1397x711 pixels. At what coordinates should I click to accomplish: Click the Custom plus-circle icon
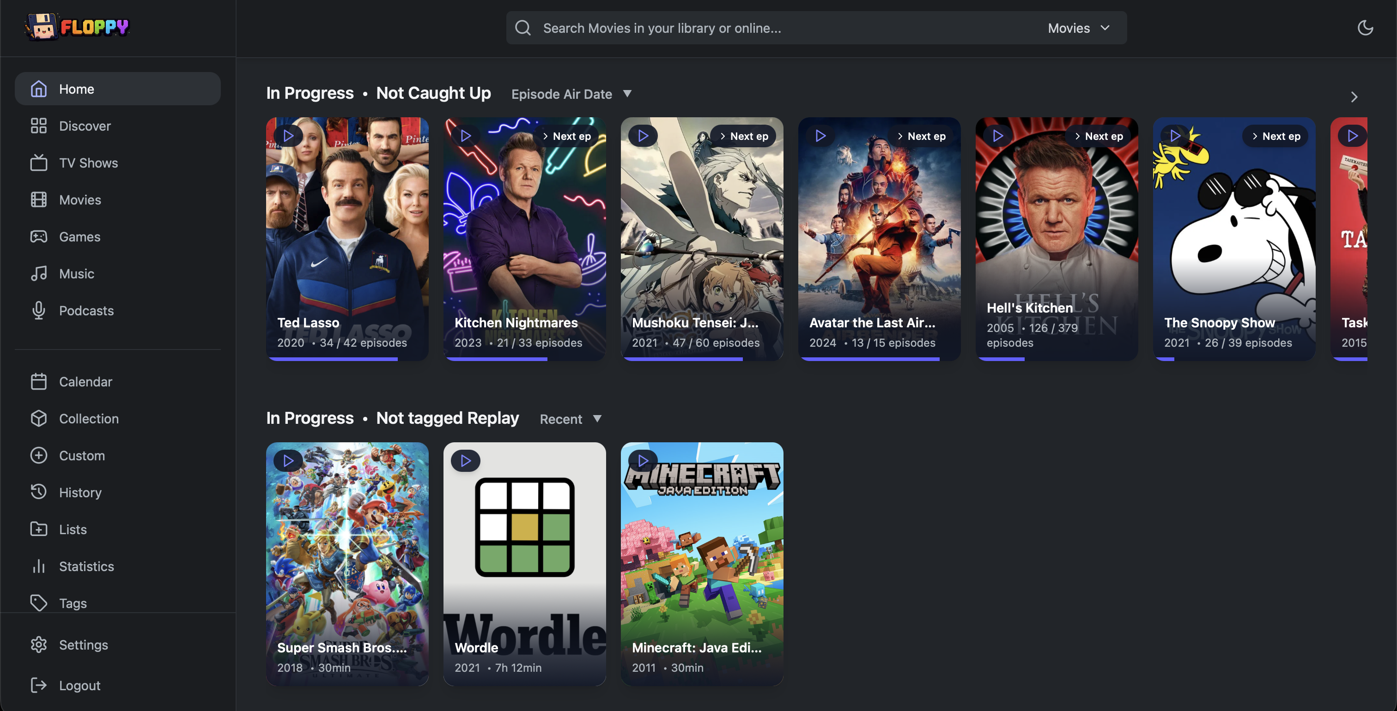[x=38, y=455]
